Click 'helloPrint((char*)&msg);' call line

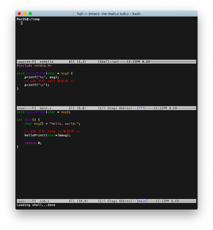point(47,135)
